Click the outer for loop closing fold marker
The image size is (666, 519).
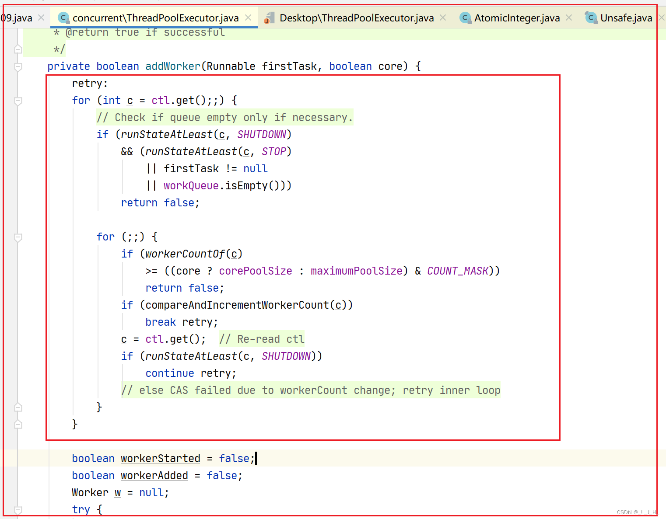18,424
